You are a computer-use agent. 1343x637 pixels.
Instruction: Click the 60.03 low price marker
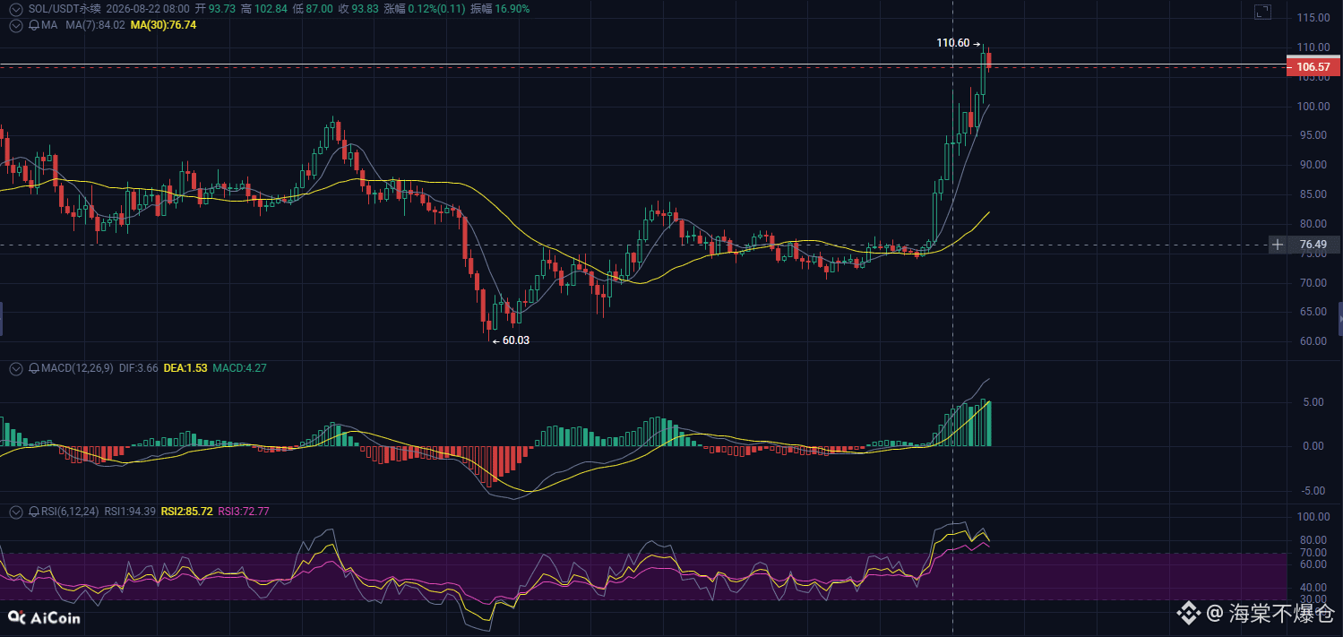coord(511,340)
